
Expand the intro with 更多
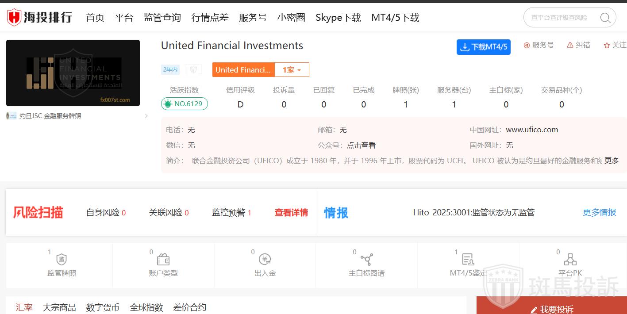tap(612, 161)
